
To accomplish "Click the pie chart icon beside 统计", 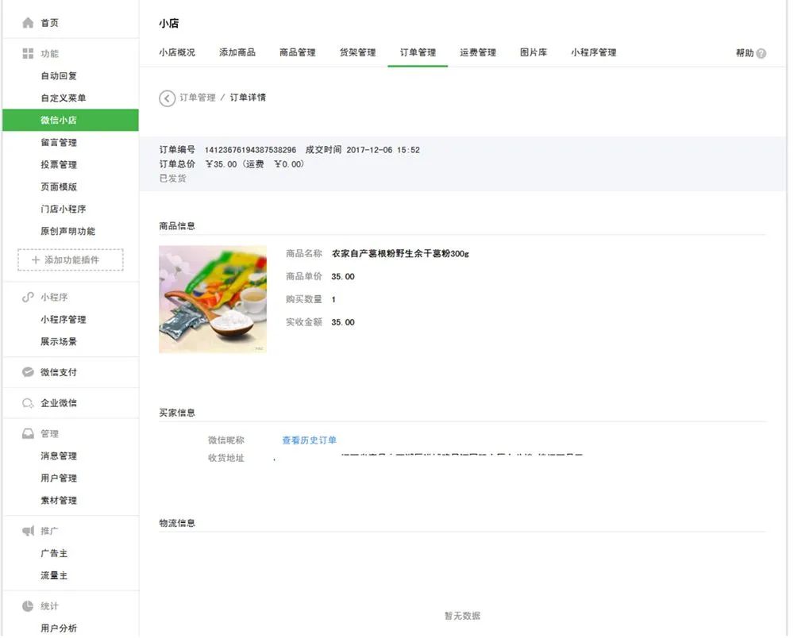I will [x=28, y=606].
